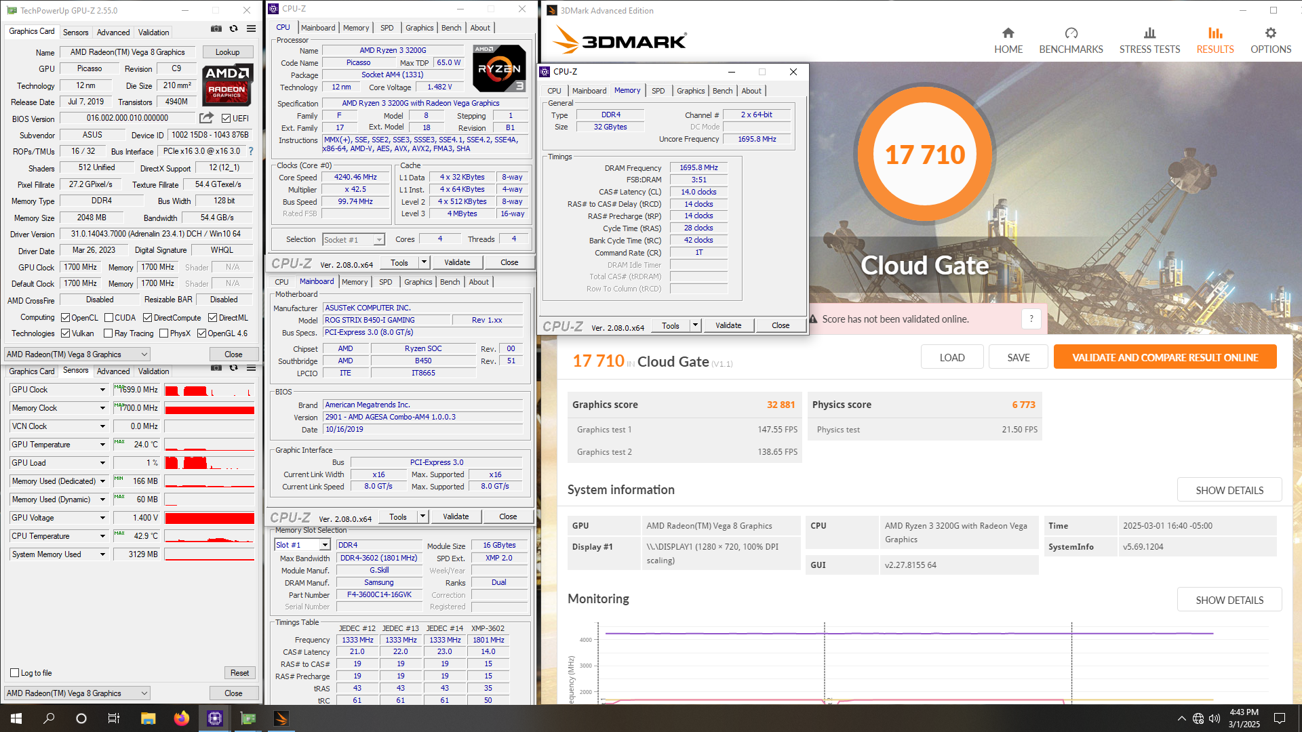Image resolution: width=1302 pixels, height=732 pixels.
Task: Select Graphics tab in CPU-Z Memory window
Action: (x=690, y=90)
